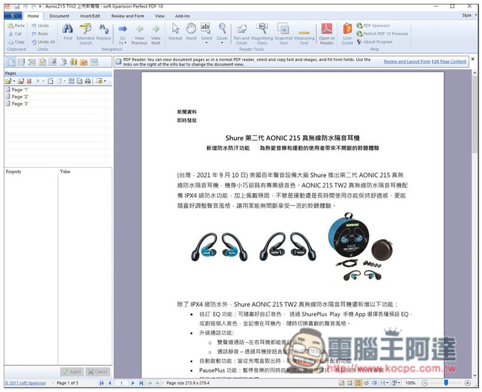Select the Hand tool

(191, 32)
